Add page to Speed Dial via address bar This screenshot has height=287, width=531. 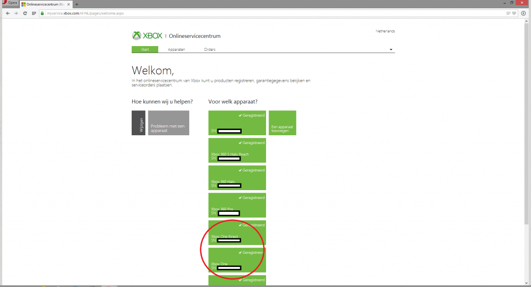pos(508,13)
